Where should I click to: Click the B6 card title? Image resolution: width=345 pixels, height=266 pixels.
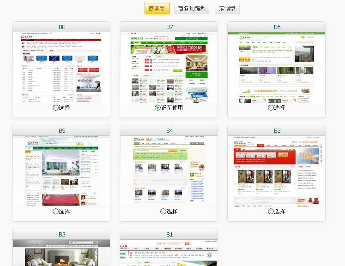[277, 27]
